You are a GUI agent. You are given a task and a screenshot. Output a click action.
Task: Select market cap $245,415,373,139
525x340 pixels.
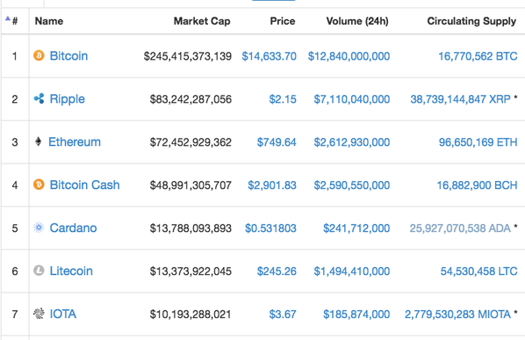(x=188, y=56)
